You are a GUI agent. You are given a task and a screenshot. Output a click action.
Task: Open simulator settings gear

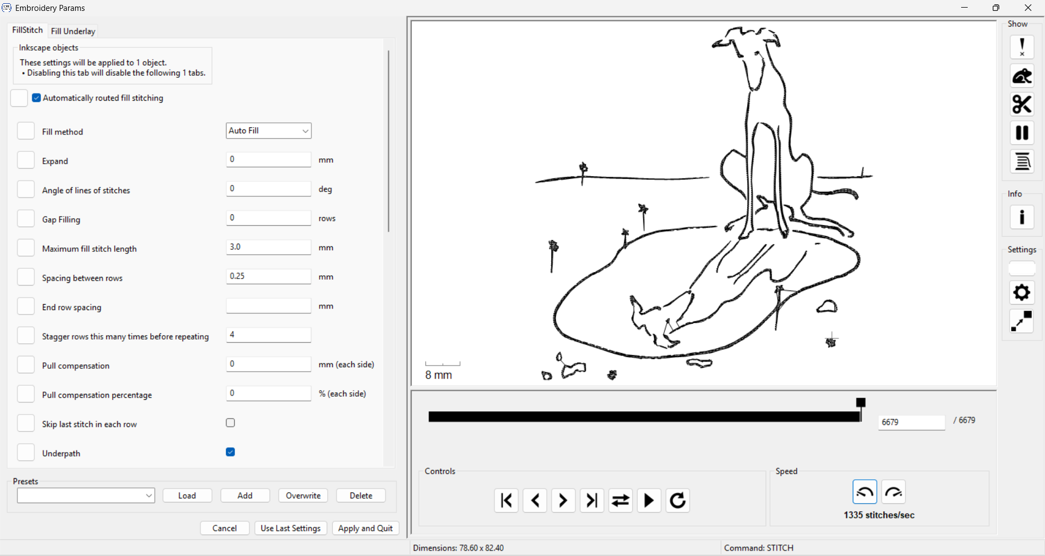pos(1022,293)
